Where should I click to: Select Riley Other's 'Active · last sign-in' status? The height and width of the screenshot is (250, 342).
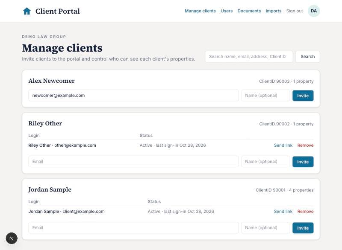(173, 145)
